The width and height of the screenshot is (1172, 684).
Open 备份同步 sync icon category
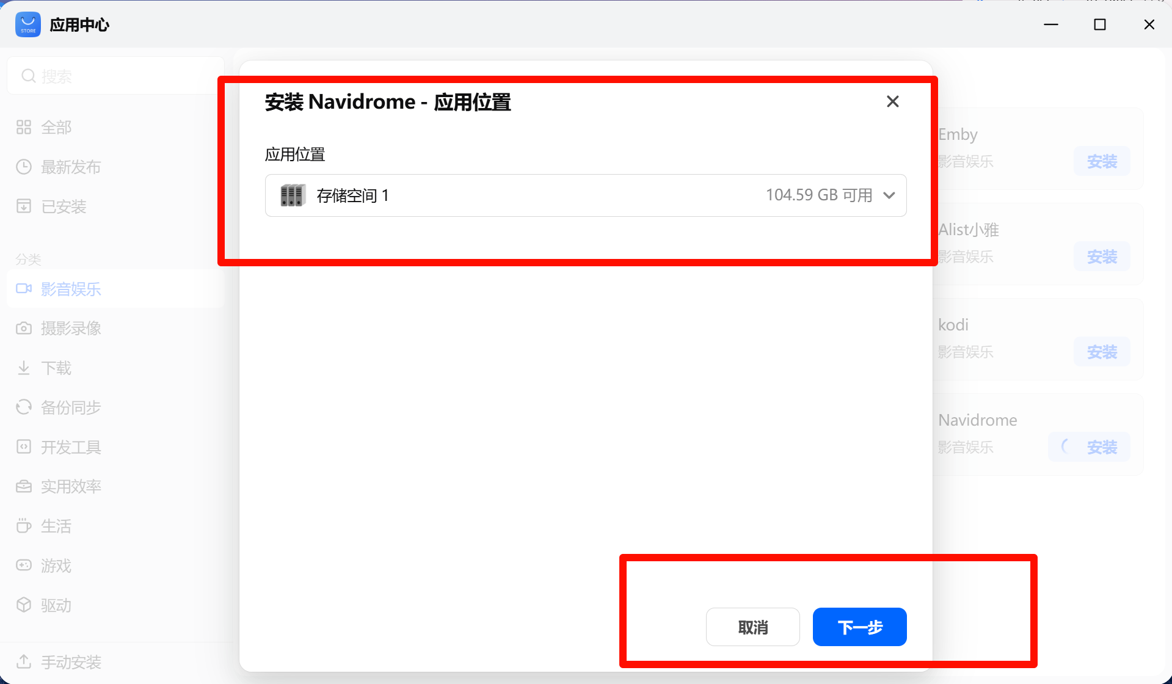pyautogui.click(x=24, y=407)
